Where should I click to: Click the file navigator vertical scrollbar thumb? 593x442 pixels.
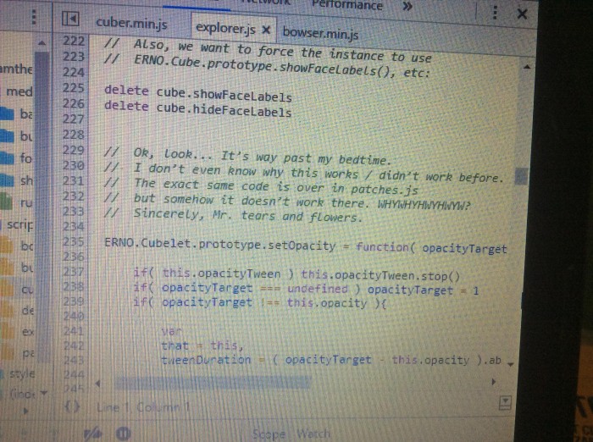(42, 206)
